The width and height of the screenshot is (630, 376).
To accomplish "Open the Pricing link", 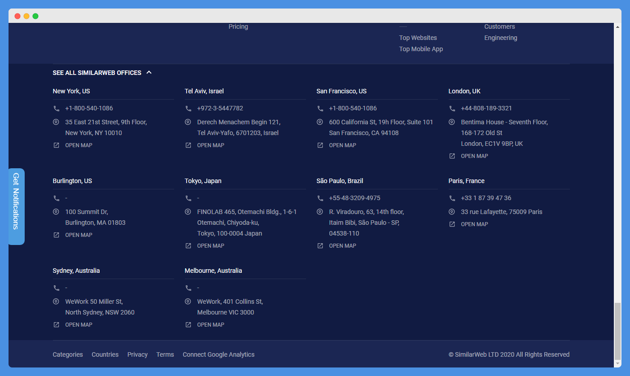I will [238, 26].
